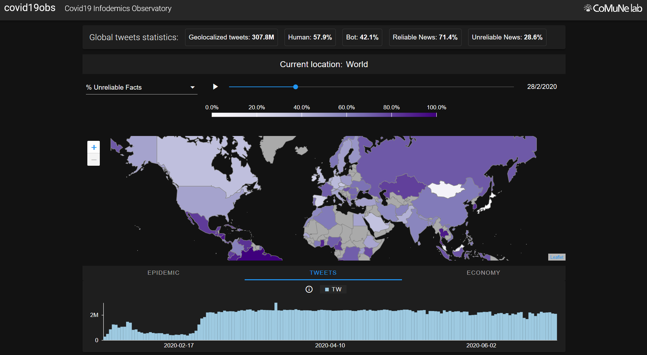Image resolution: width=647 pixels, height=355 pixels.
Task: Click the covid19obs home link
Action: pos(30,8)
